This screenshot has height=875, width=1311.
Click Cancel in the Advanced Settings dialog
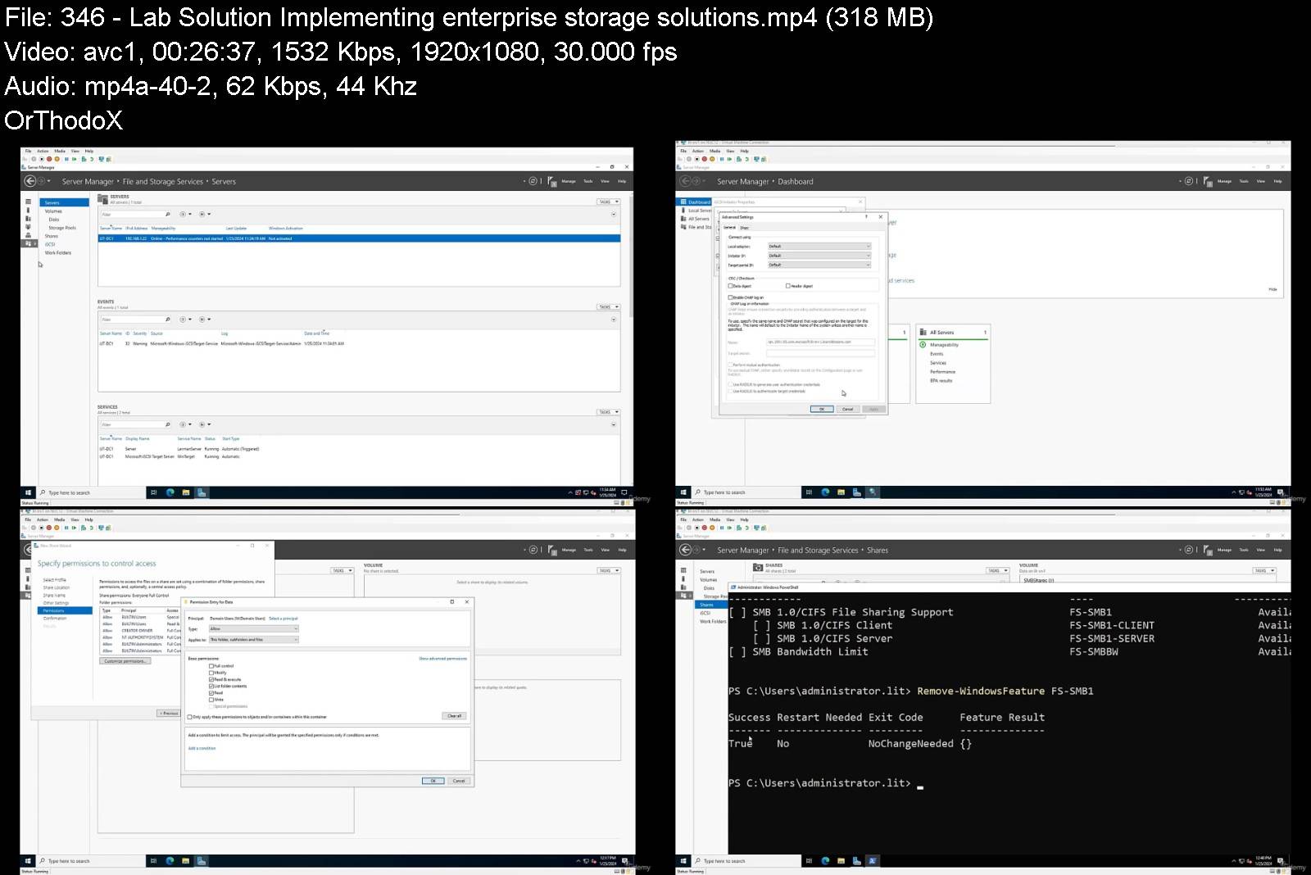848,409
